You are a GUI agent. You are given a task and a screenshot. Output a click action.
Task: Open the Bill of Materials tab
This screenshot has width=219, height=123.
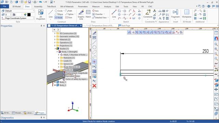click(67, 6)
